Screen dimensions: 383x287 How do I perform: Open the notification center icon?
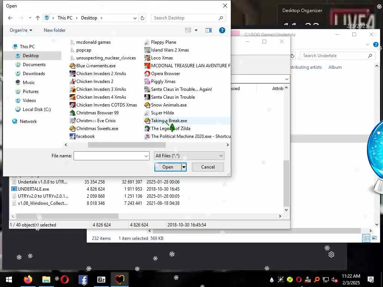click(371, 280)
